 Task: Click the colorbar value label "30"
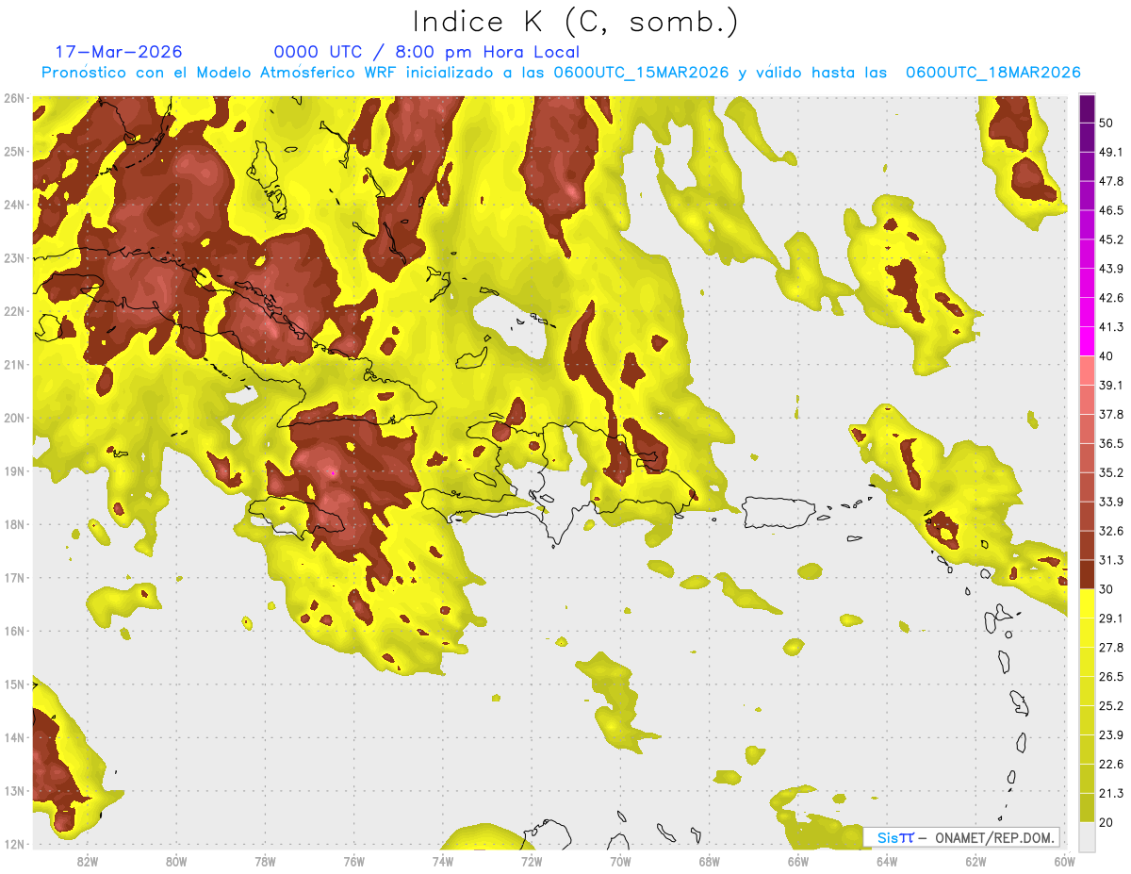1106,589
